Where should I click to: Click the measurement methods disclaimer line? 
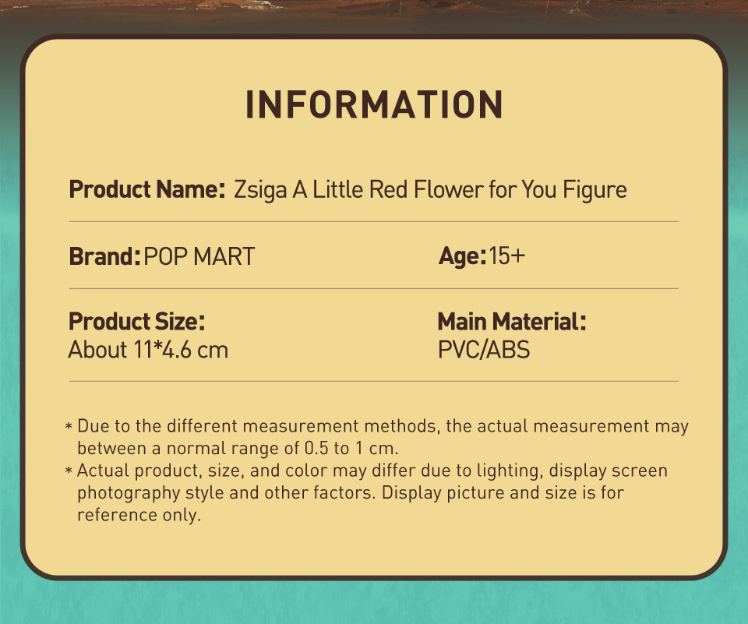click(x=383, y=426)
